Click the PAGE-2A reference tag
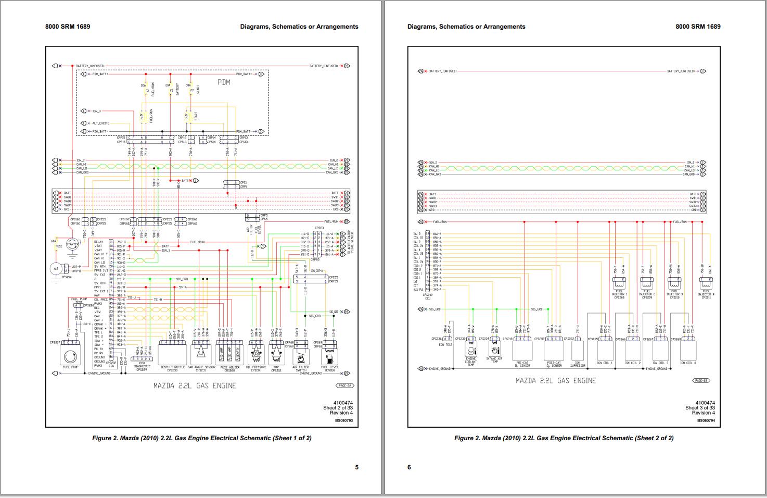The height and width of the screenshot is (498, 767). click(x=346, y=385)
